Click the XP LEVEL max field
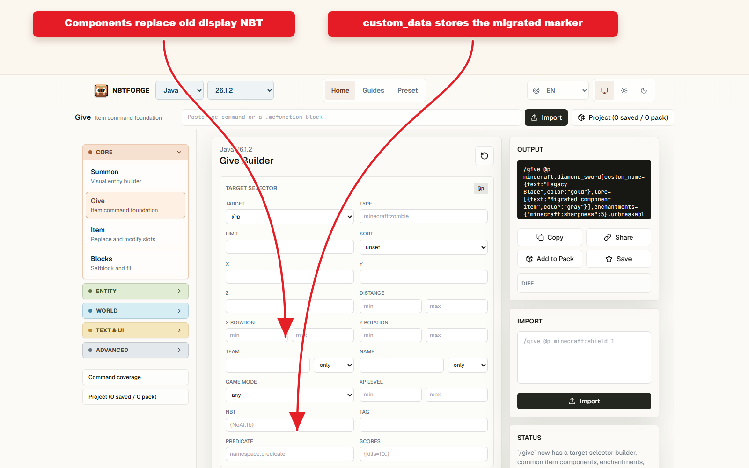 pos(456,395)
